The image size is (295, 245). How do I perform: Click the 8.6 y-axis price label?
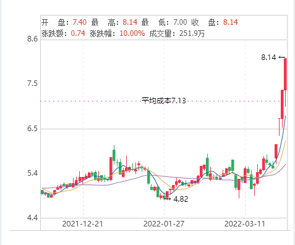[33, 38]
